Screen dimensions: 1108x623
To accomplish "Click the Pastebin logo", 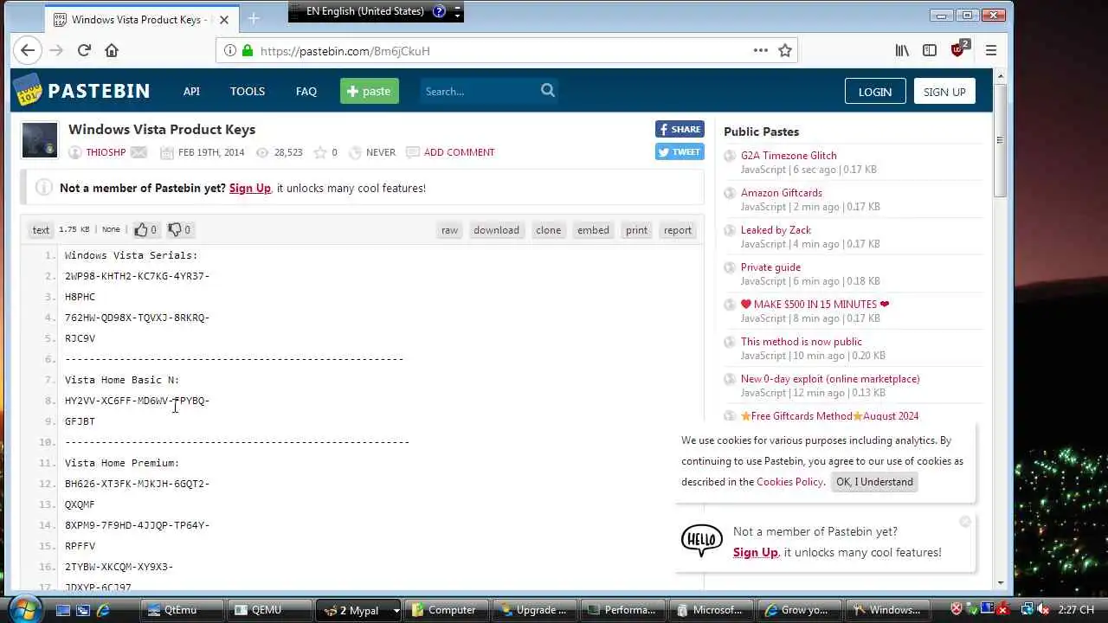I will point(83,91).
